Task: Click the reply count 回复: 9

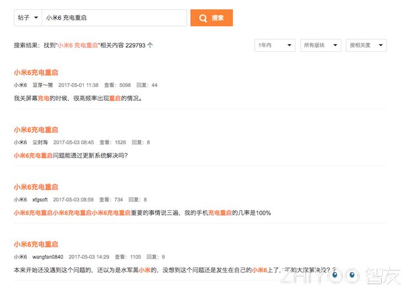Action: pos(155,257)
